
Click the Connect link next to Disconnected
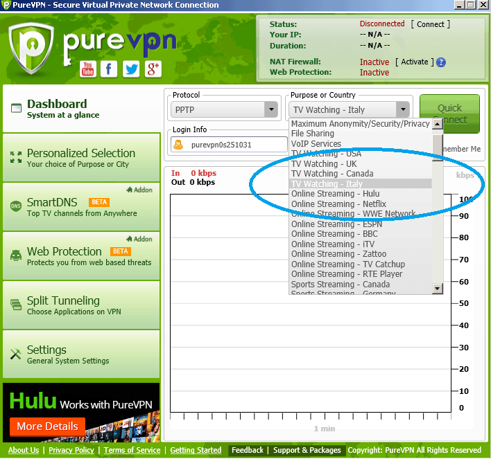point(430,24)
